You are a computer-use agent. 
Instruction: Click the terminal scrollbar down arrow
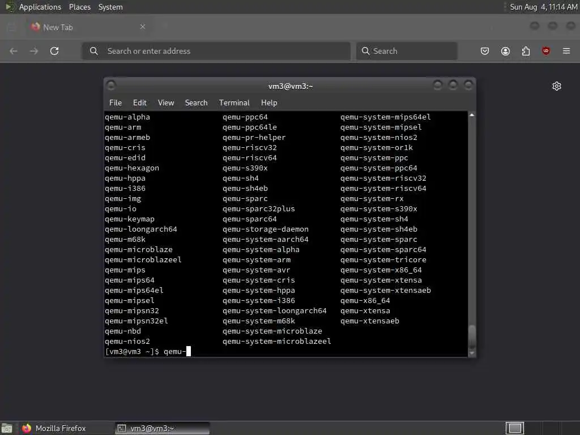click(472, 353)
